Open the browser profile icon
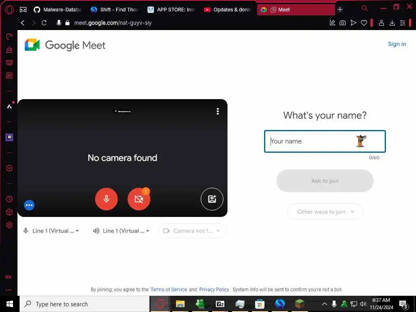The width and height of the screenshot is (416, 312). (x=381, y=23)
